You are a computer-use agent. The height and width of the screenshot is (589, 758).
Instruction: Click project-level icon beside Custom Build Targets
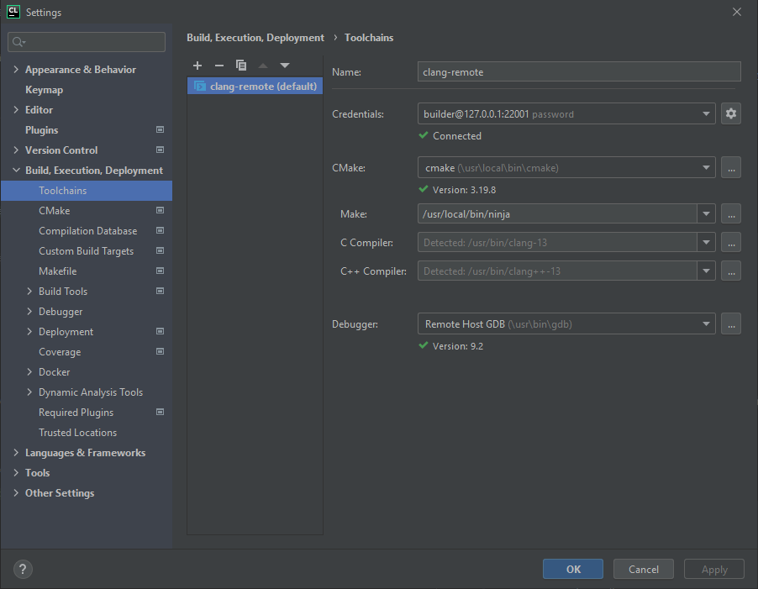click(160, 250)
